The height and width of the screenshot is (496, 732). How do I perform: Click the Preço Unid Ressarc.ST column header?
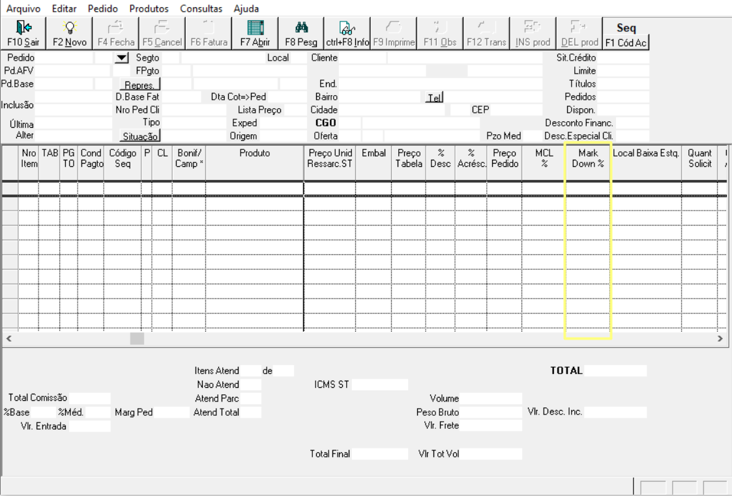330,162
